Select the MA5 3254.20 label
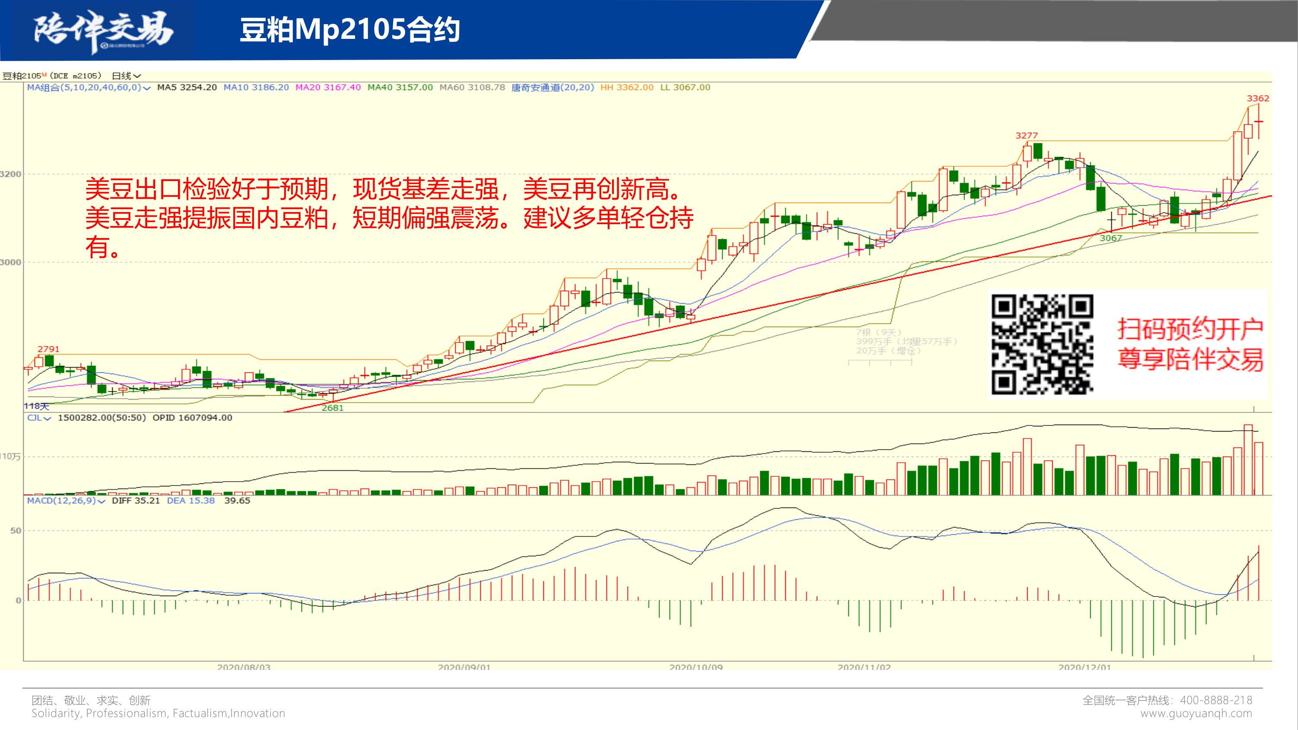Image resolution: width=1298 pixels, height=730 pixels. [187, 88]
